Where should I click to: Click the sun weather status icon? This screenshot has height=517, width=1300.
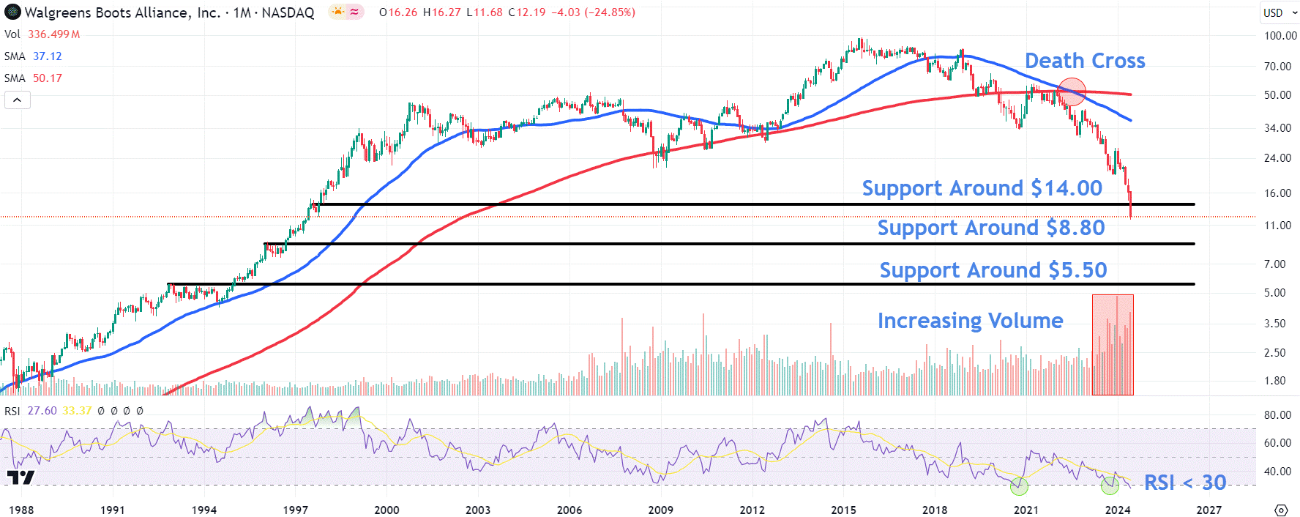coord(337,12)
